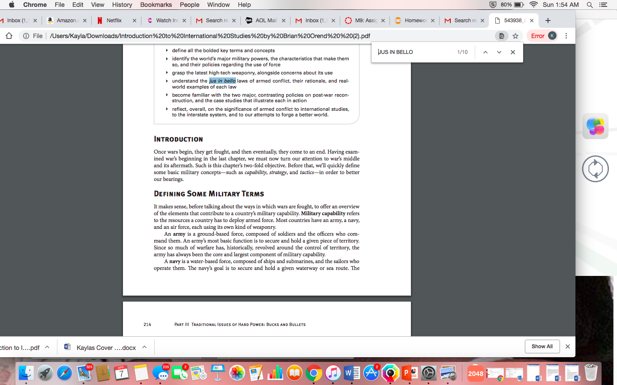Image resolution: width=617 pixels, height=385 pixels.
Task: Open the Bookmarks menu
Action: coord(156,5)
